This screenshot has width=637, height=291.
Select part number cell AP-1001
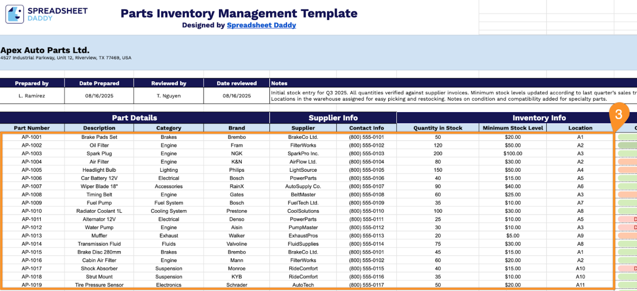click(x=32, y=137)
